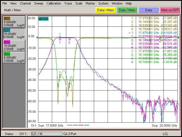Select the S11 trace status box
Screen dimensions: 182x137
click(x=14, y=22)
